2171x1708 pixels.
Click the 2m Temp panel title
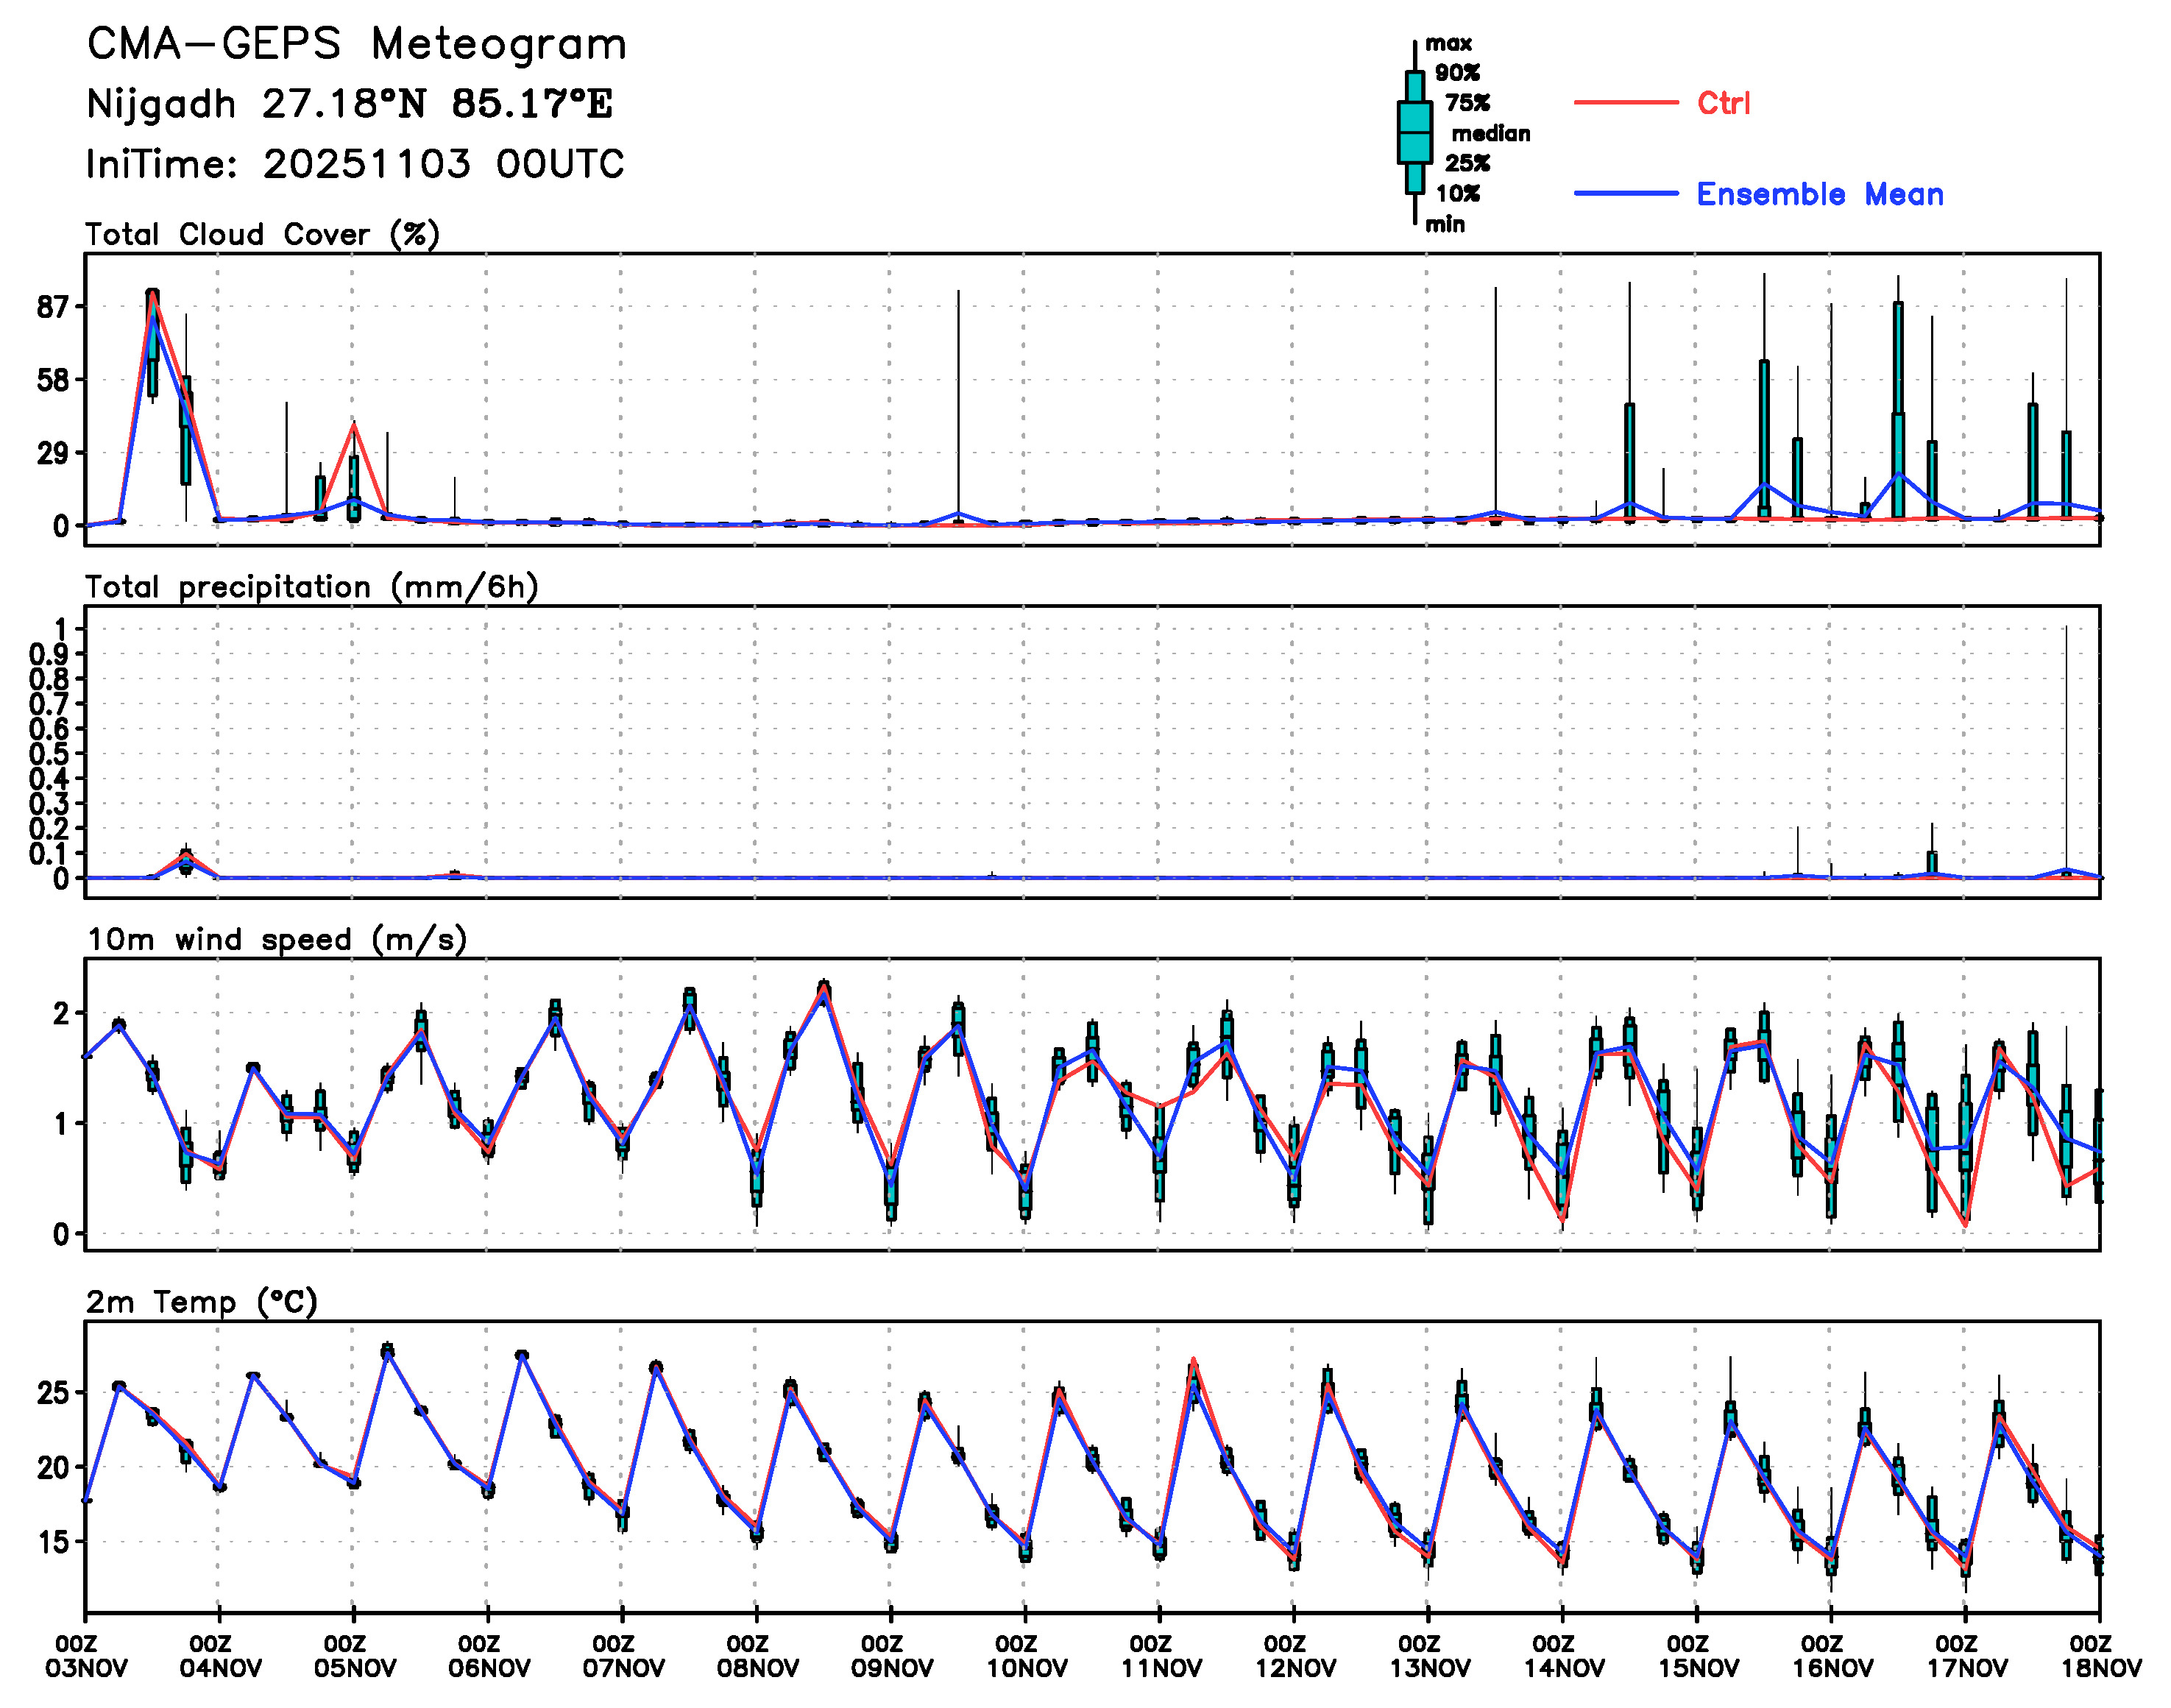[201, 1302]
